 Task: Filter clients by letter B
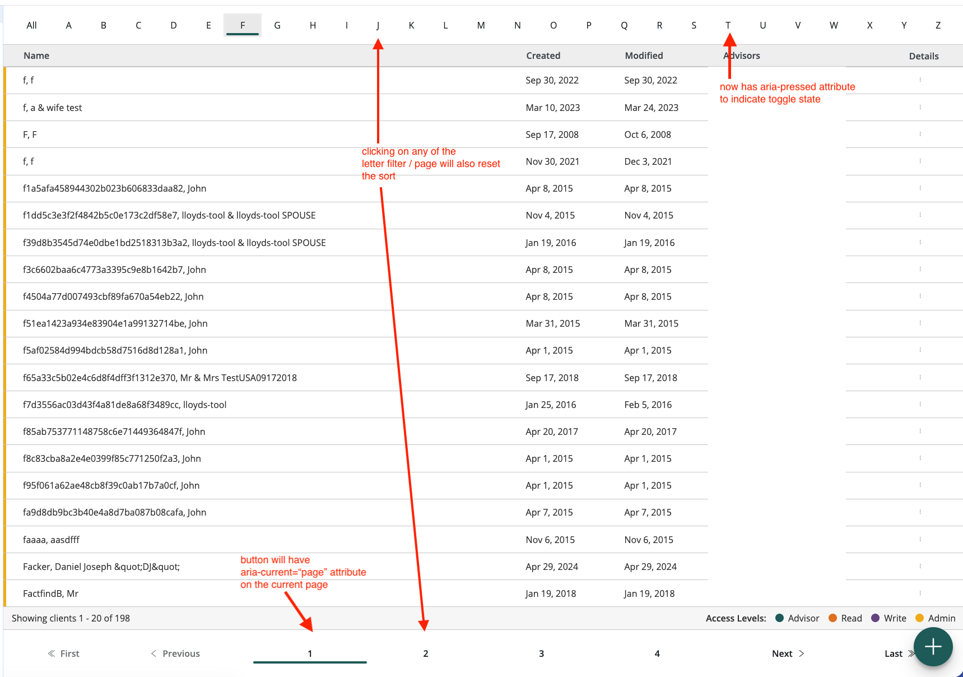pos(104,25)
